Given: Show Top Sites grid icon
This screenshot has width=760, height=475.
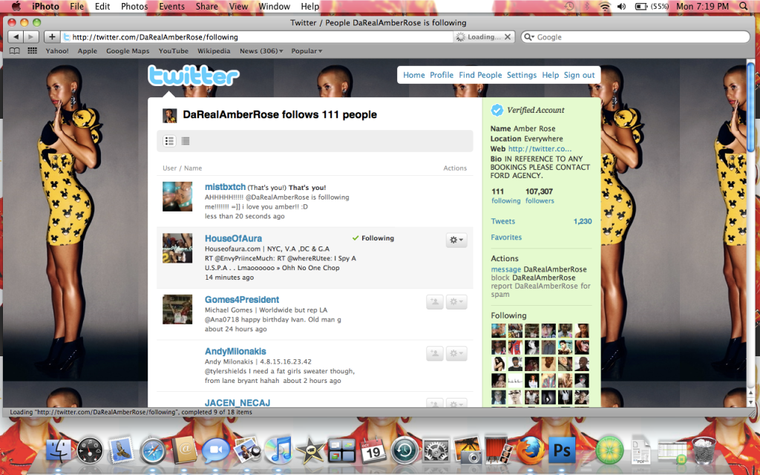Looking at the screenshot, I should point(32,51).
